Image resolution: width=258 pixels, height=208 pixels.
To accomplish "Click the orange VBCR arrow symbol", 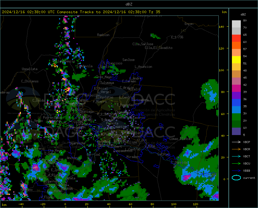I will pyautogui.click(x=236, y=149).
